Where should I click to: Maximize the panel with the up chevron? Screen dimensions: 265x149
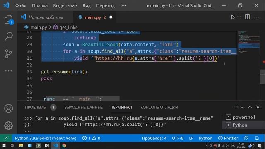pyautogui.click(x=250, y=107)
